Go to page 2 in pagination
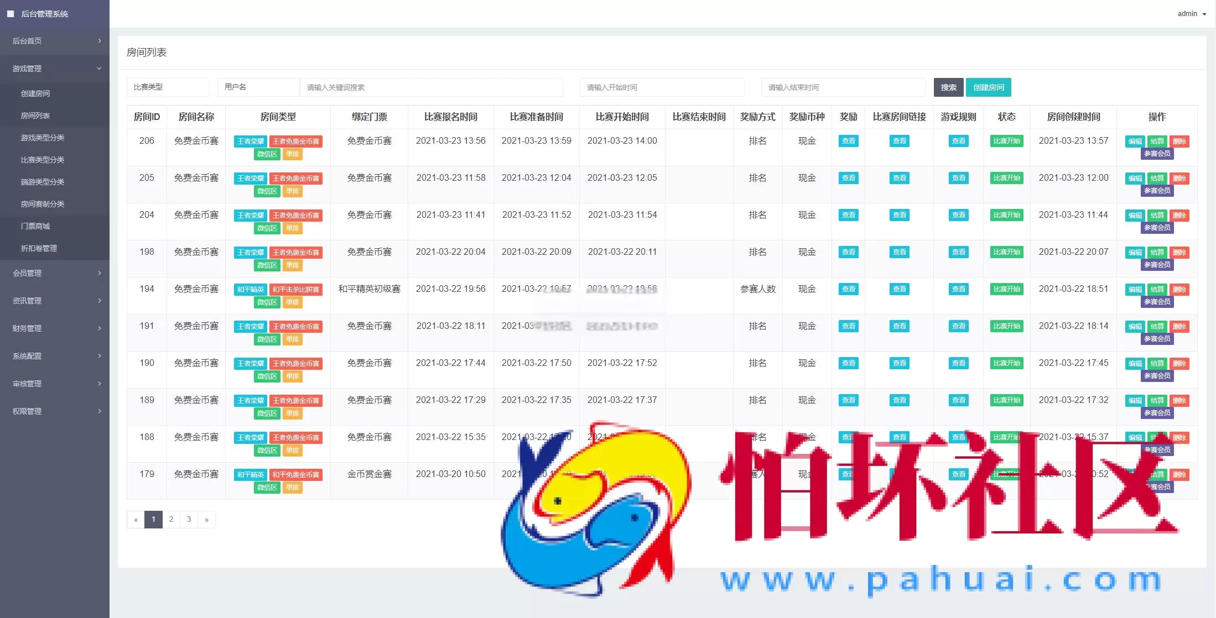Viewport: 1216px width, 618px height. point(171,520)
